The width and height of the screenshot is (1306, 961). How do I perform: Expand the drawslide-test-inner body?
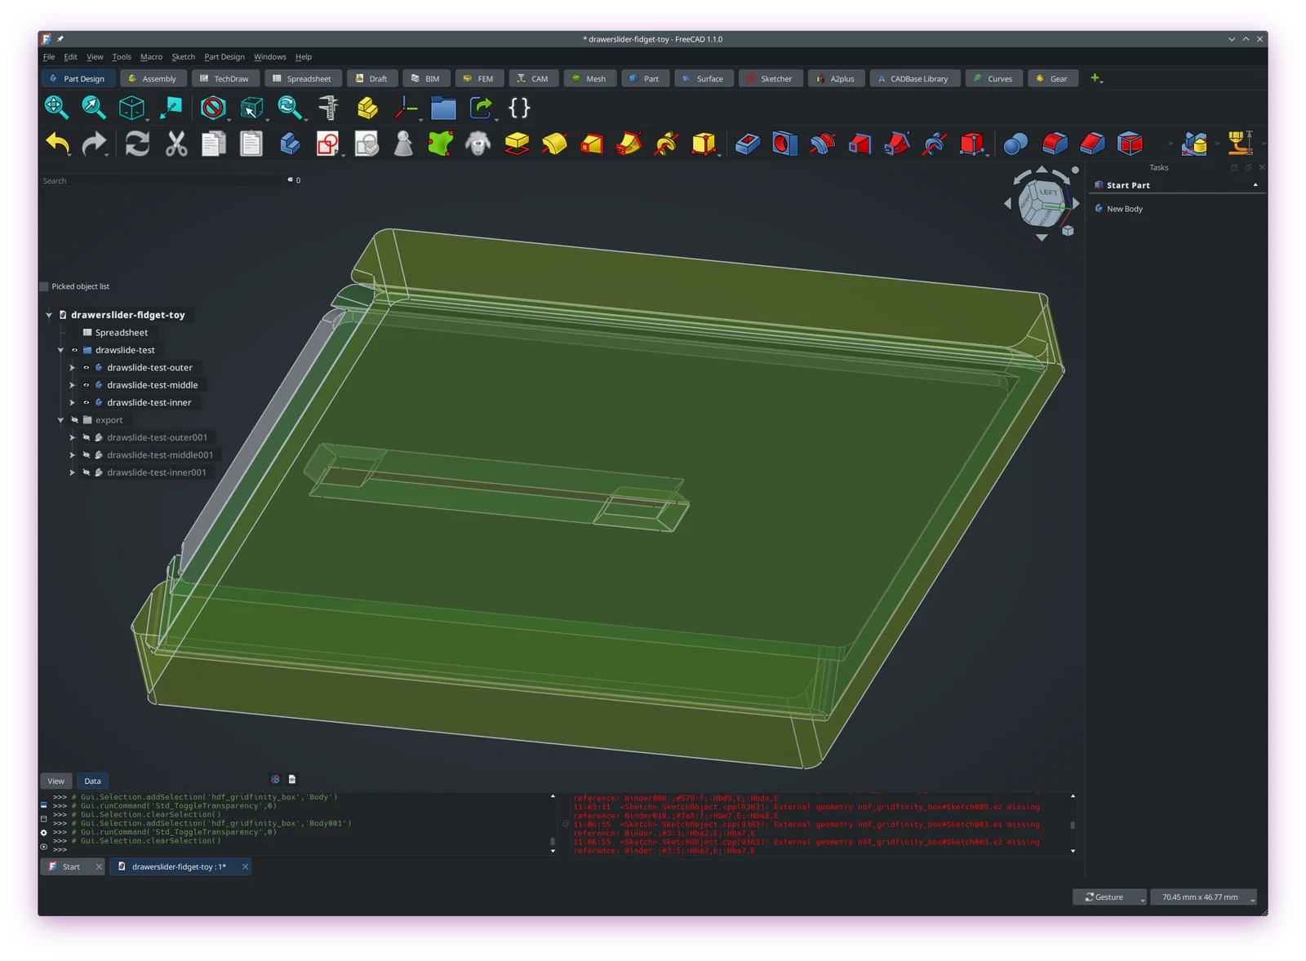(x=72, y=403)
